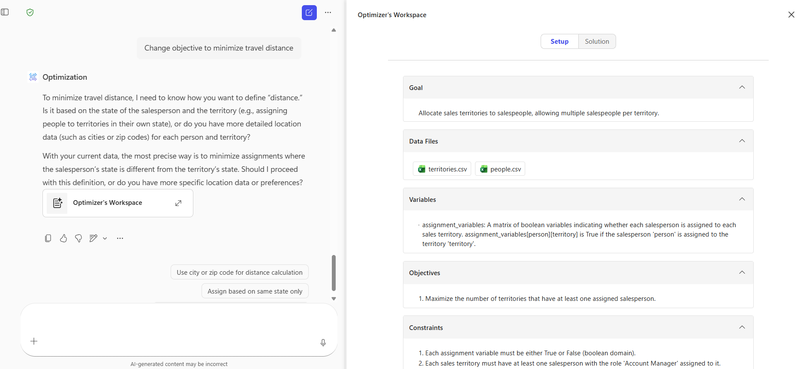Collapse the Objectives section
800x369 pixels.
742,273
